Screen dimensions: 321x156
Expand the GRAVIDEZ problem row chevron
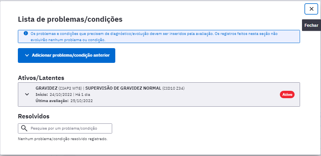pos(27,94)
